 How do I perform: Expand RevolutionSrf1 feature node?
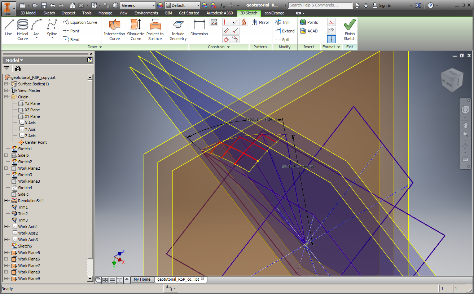[x=6, y=201]
